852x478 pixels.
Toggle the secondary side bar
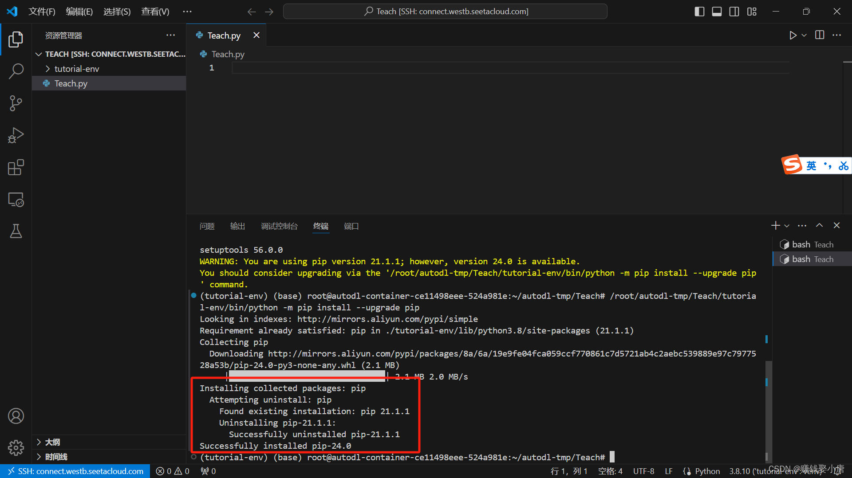pyautogui.click(x=734, y=12)
